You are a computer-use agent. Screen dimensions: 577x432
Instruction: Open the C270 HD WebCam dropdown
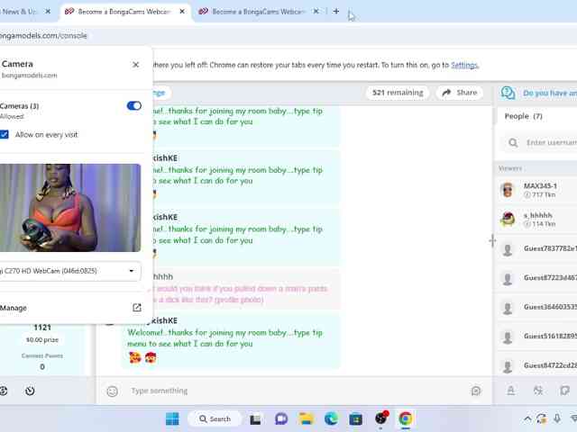click(70, 271)
